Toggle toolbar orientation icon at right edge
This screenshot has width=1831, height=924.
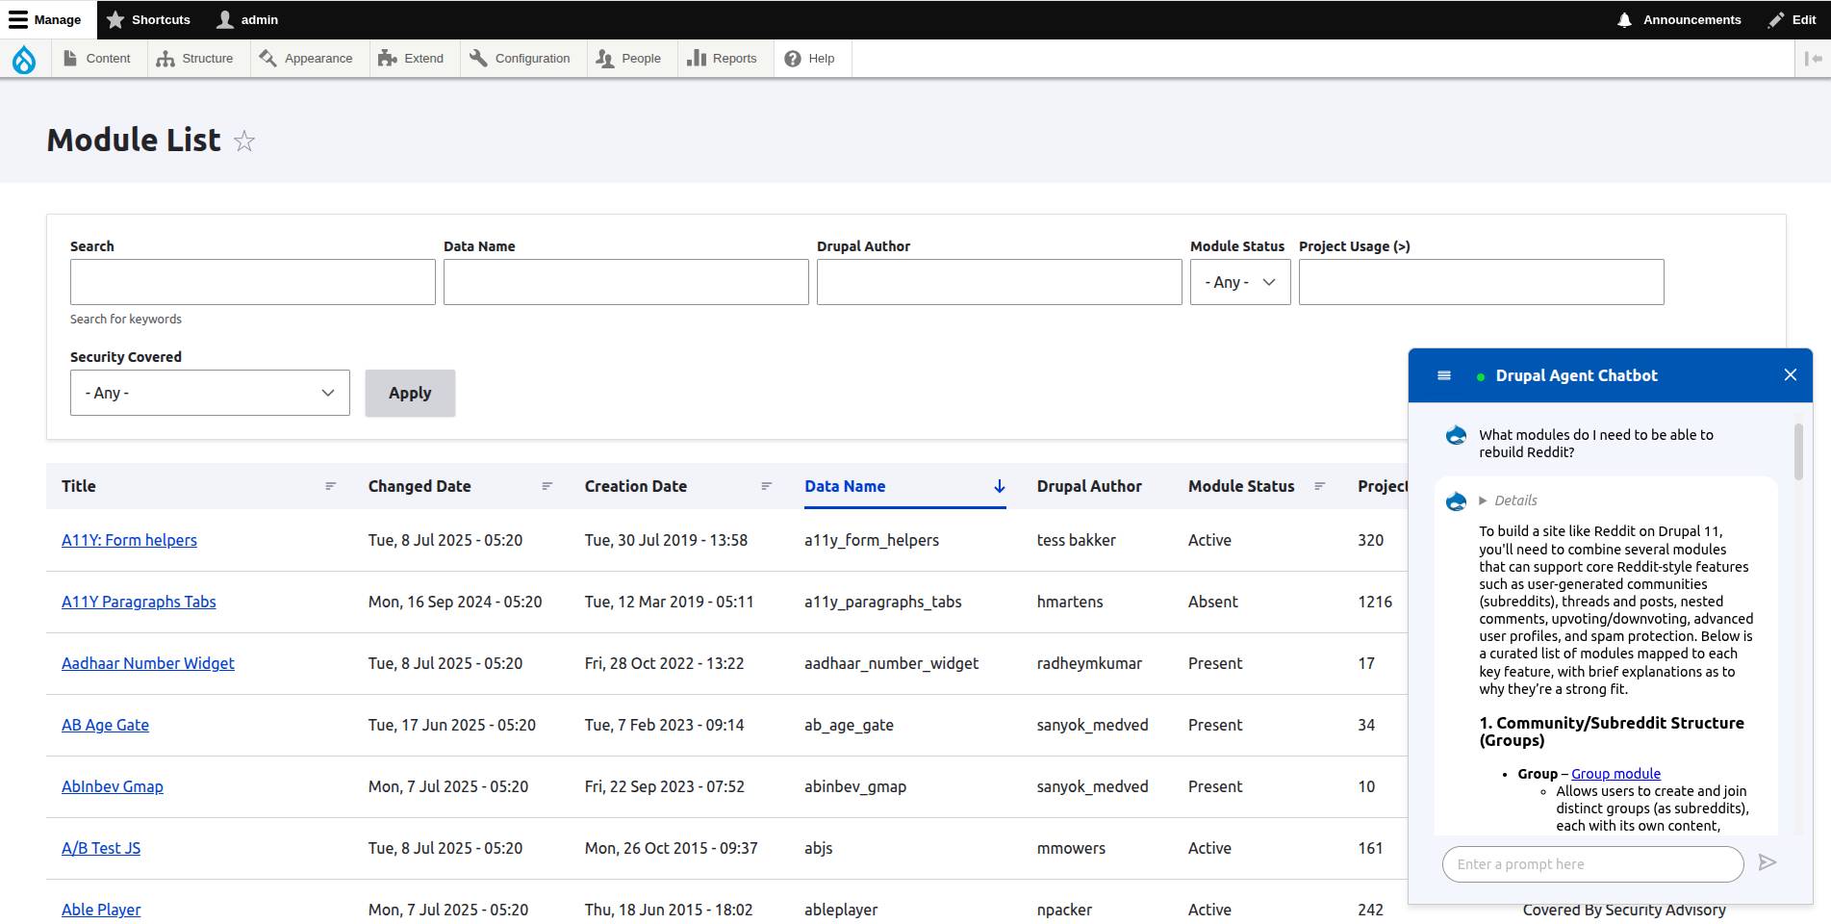[1814, 59]
